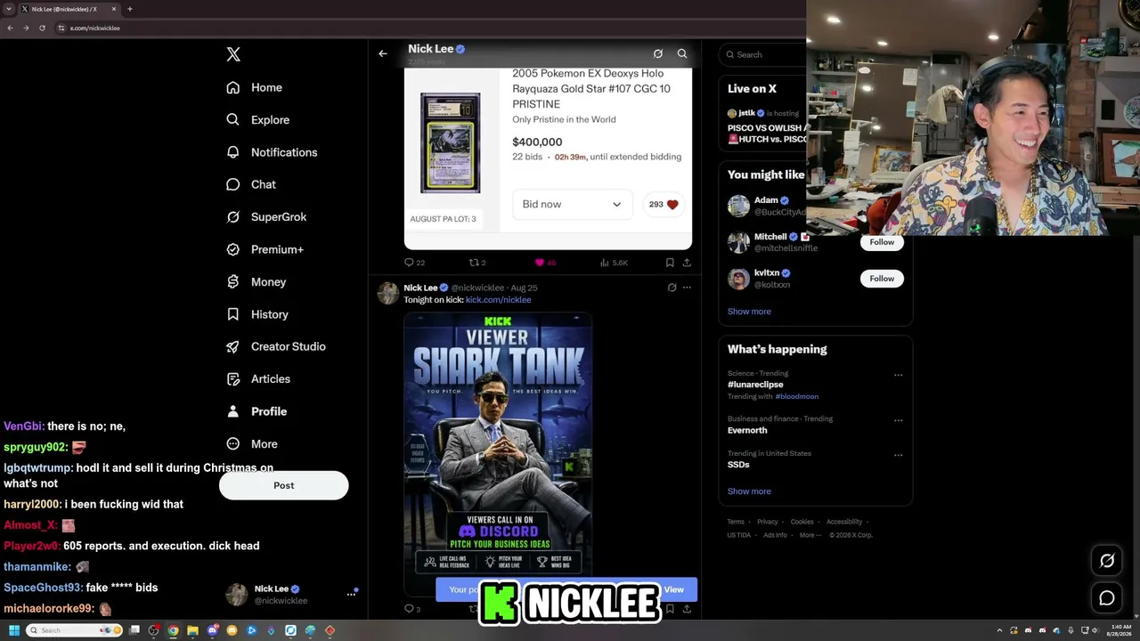Close the Nick Lee browser tab
The height and width of the screenshot is (641, 1140).
coord(114,9)
